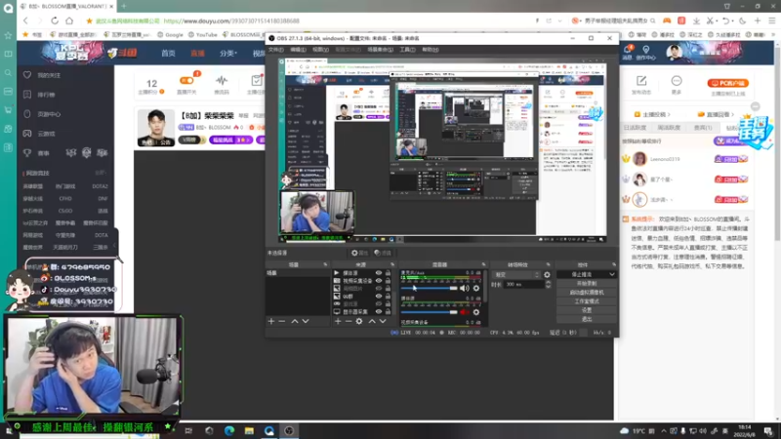Viewport: 781px width, 439px height.
Task: Toggle visibility eye of QQ群 source
Action: [379, 297]
